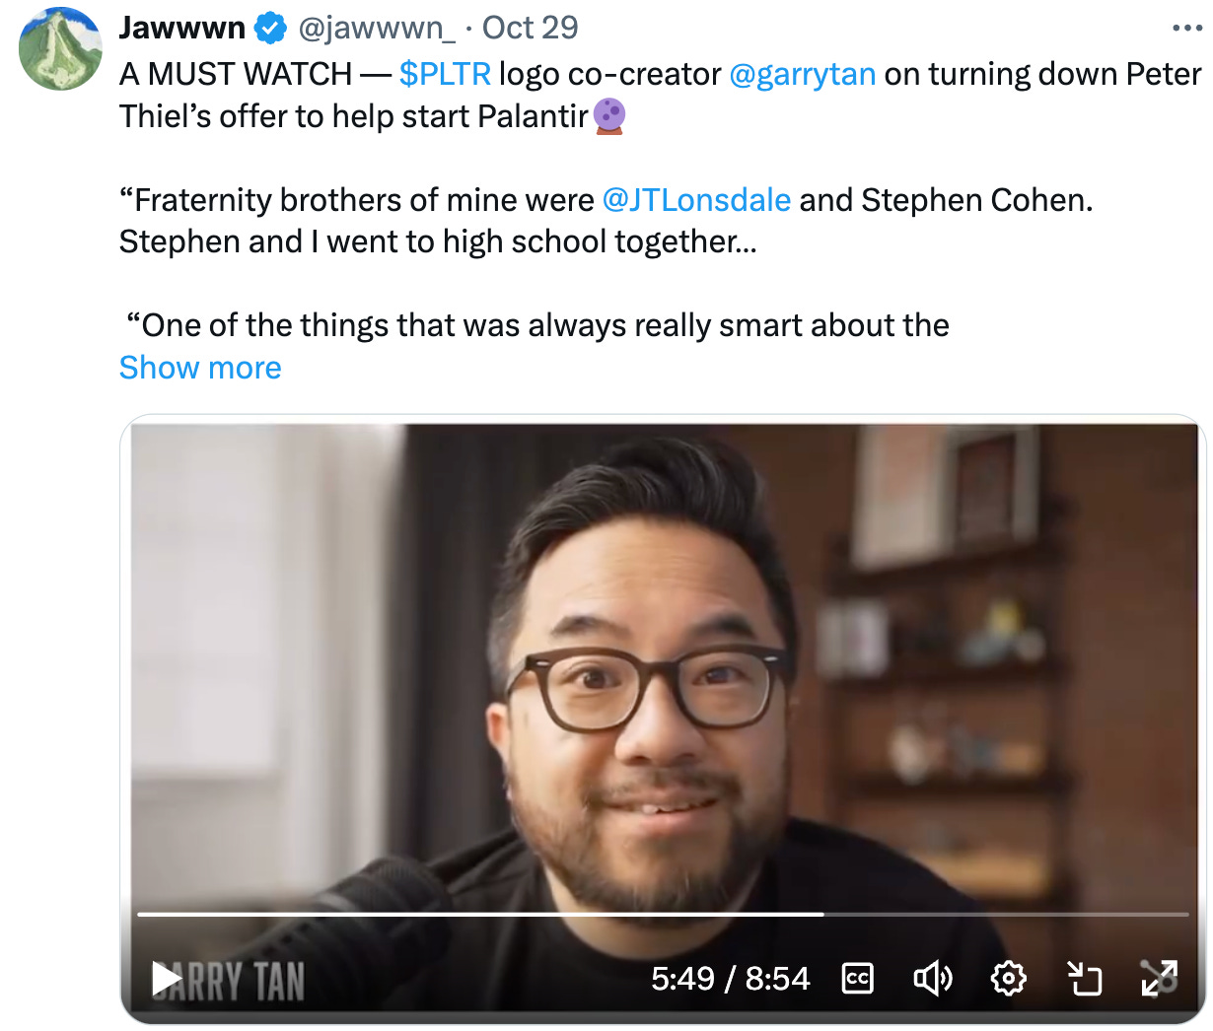This screenshot has width=1213, height=1031.
Task: Open the $PLTR cashtag link
Action: point(445,74)
